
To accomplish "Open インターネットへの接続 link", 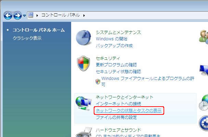I will 118,104.
